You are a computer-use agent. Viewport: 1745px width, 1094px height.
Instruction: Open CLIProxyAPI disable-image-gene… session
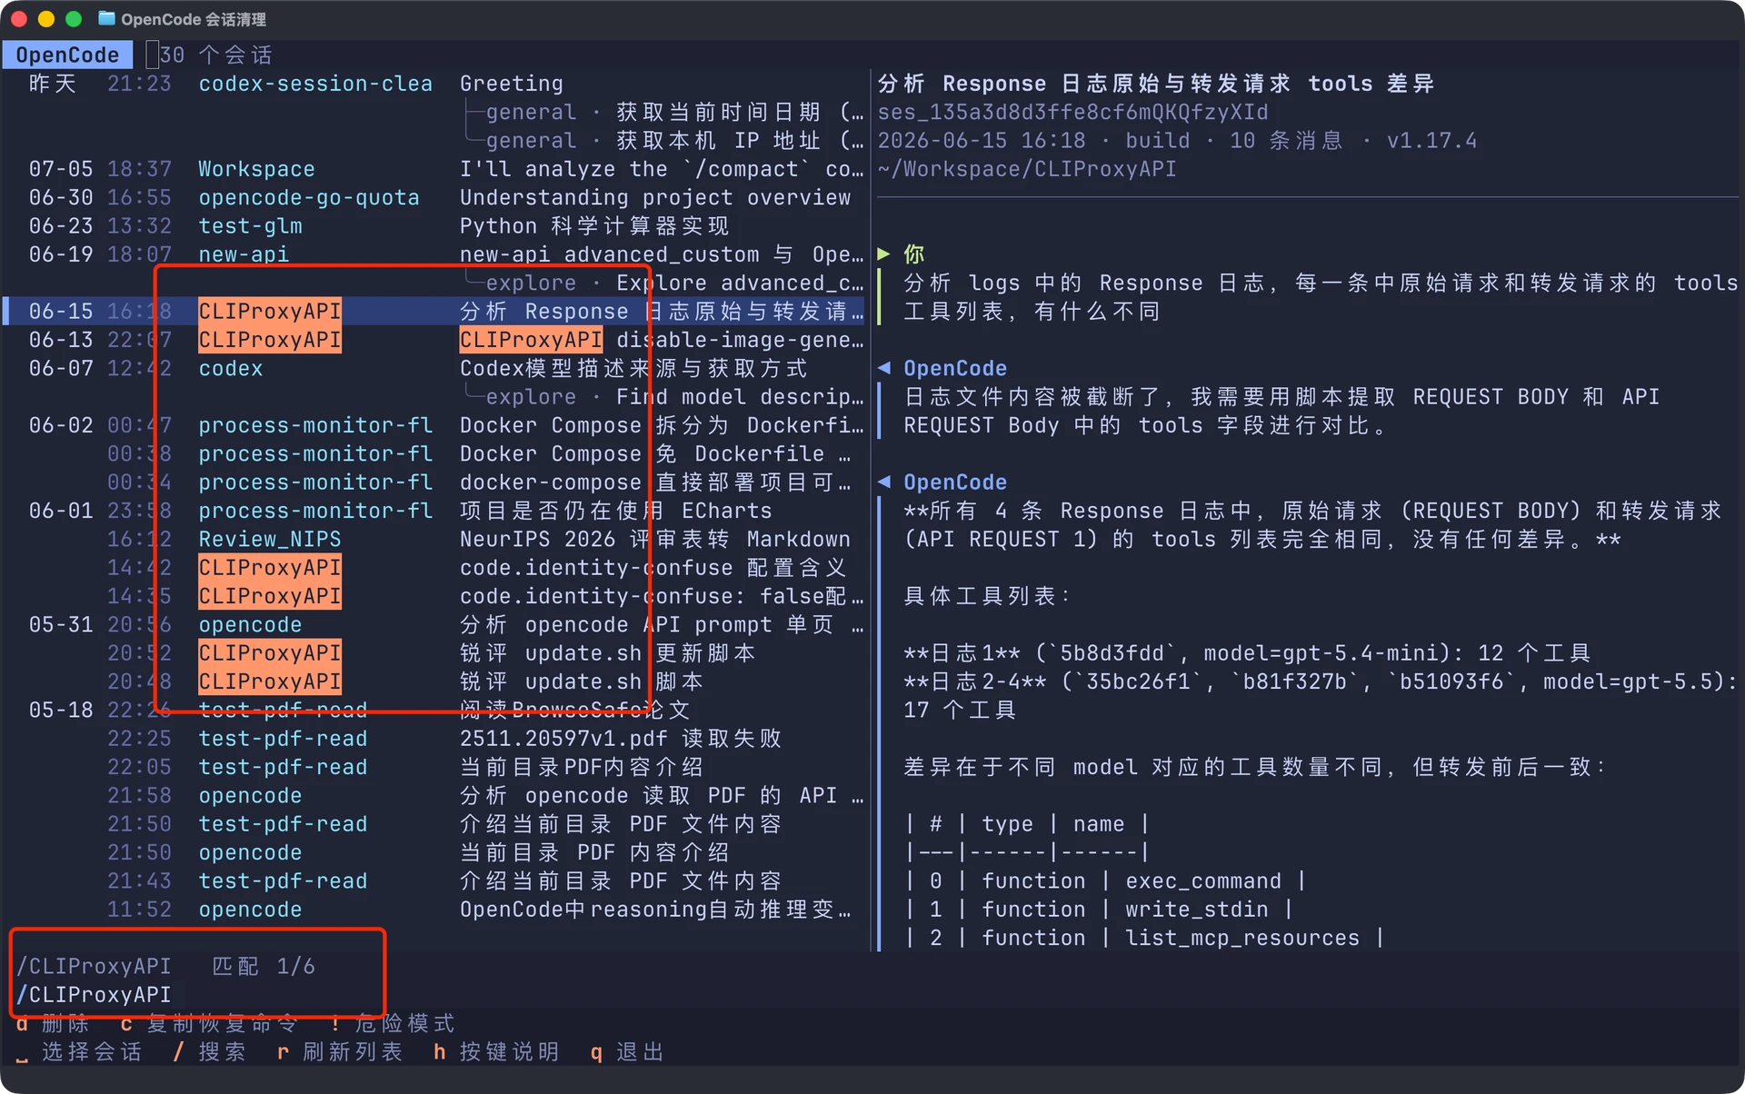point(434,340)
